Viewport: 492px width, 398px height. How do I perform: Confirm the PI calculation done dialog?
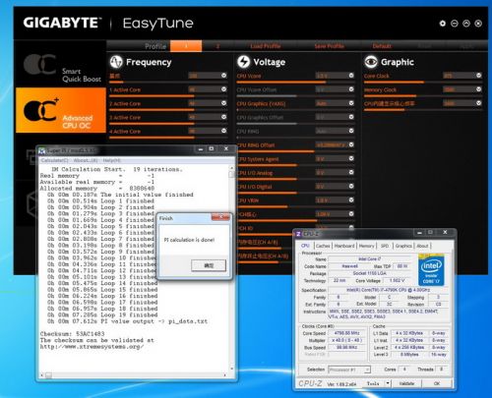point(209,265)
